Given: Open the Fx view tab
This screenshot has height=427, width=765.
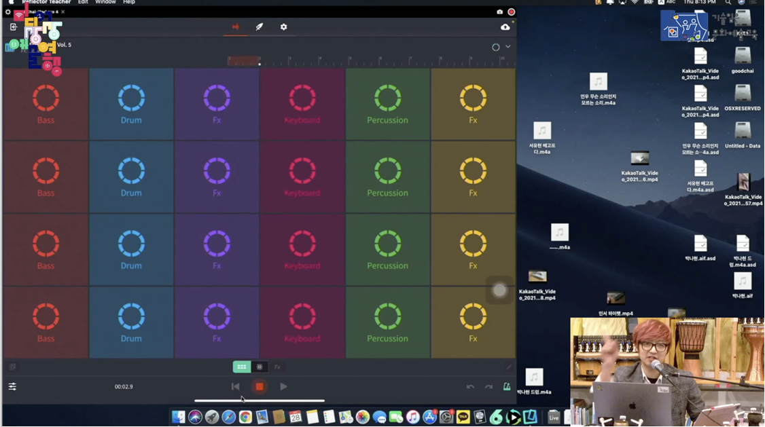Looking at the screenshot, I should [x=277, y=367].
